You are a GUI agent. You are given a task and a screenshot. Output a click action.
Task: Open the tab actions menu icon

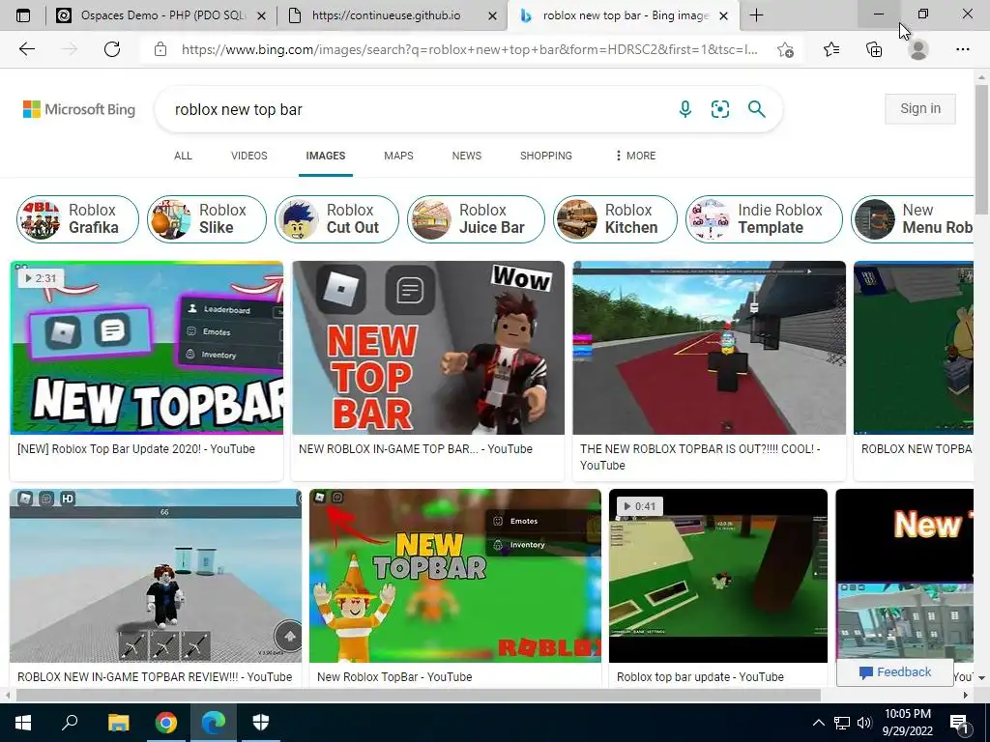tap(23, 15)
